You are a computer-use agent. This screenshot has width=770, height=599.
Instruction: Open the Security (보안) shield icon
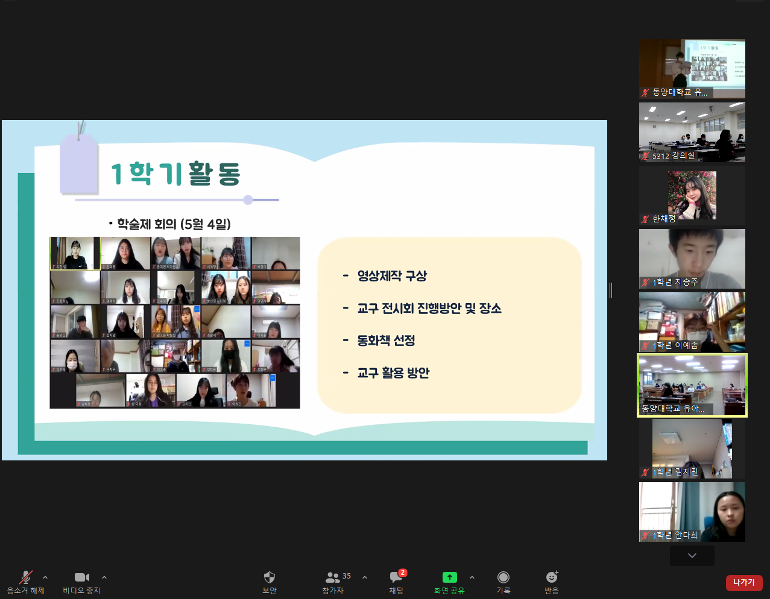tap(270, 581)
